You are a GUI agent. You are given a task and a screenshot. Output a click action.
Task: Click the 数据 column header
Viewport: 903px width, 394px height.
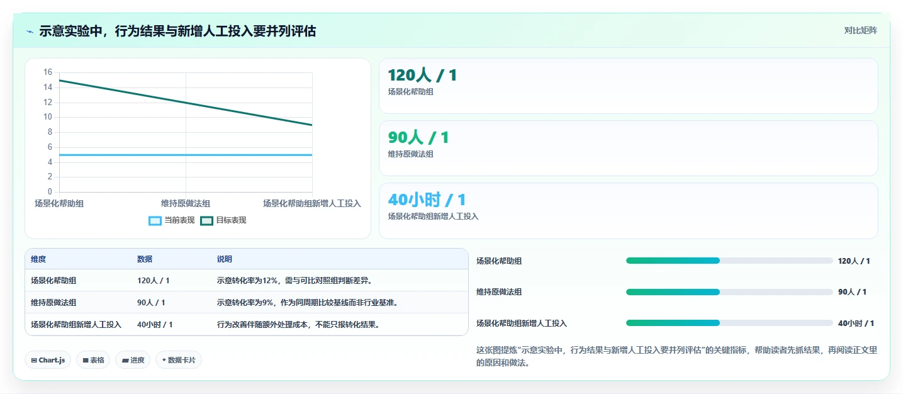point(145,259)
